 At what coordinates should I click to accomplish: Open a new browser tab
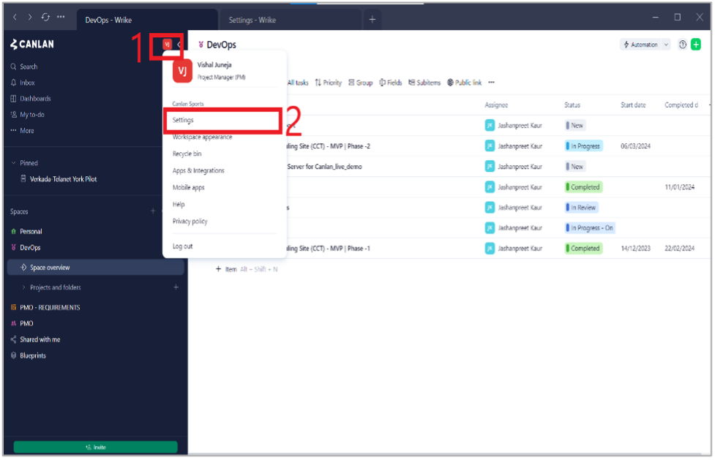click(372, 19)
